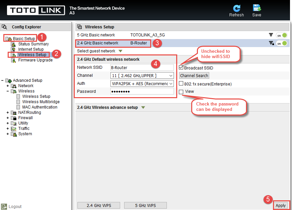Viewport: 292px width, 210px height.
Task: Click the Traffic chart icon in tree
Action: [x=14, y=129]
